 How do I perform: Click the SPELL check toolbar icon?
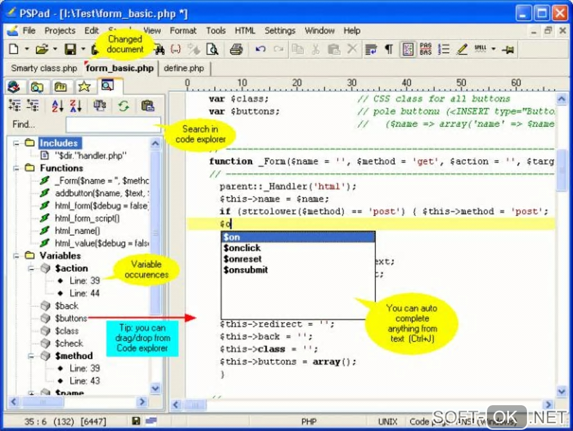click(x=480, y=48)
